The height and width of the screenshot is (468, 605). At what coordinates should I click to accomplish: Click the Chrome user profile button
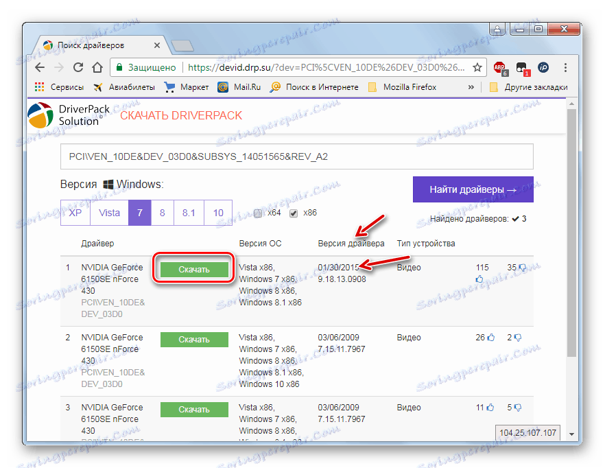pyautogui.click(x=498, y=29)
